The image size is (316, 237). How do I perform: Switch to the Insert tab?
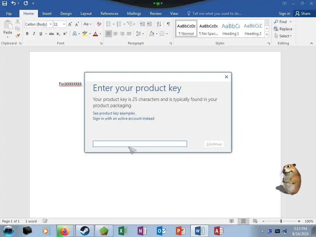(47, 14)
